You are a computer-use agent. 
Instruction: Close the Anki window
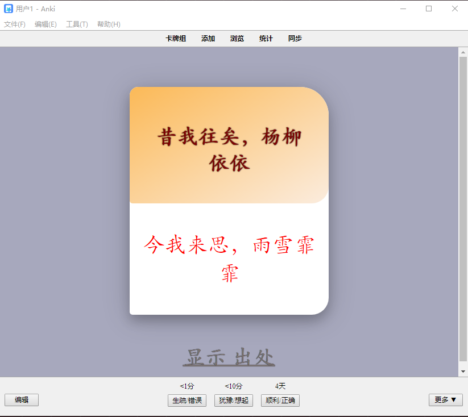[x=455, y=9]
